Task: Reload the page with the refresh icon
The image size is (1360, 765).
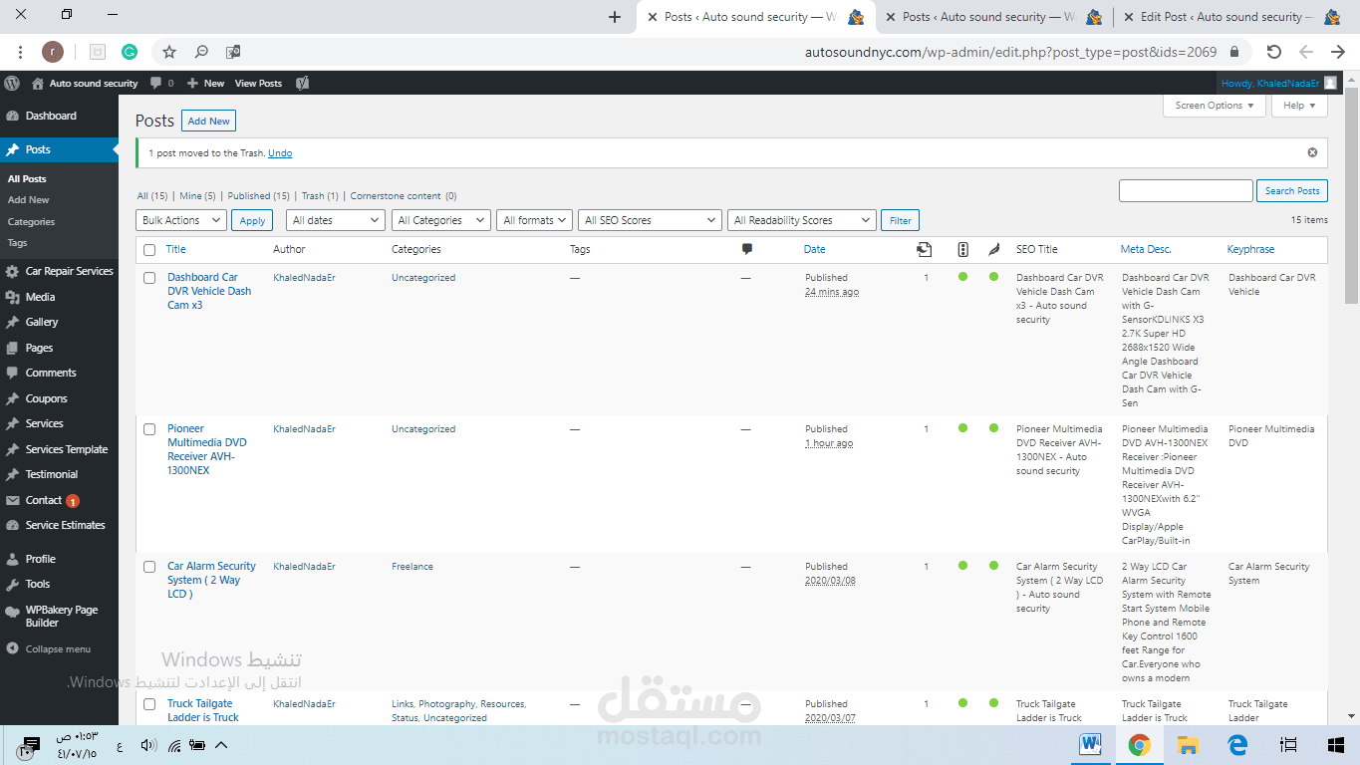Action: pyautogui.click(x=1273, y=52)
